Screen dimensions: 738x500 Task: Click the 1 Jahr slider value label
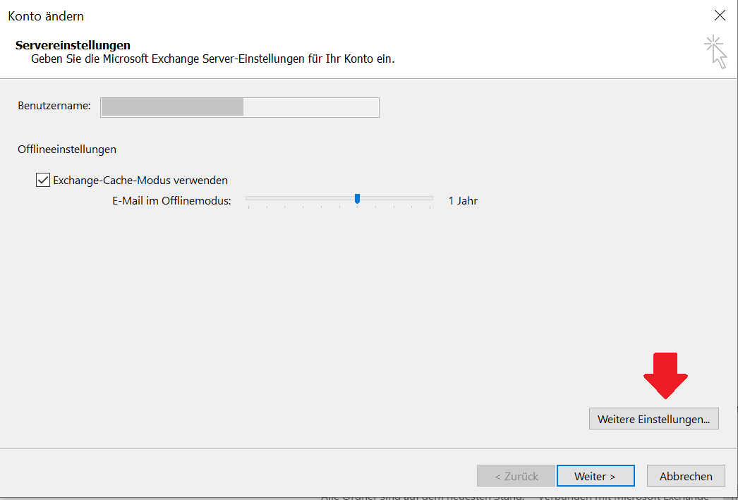(463, 201)
